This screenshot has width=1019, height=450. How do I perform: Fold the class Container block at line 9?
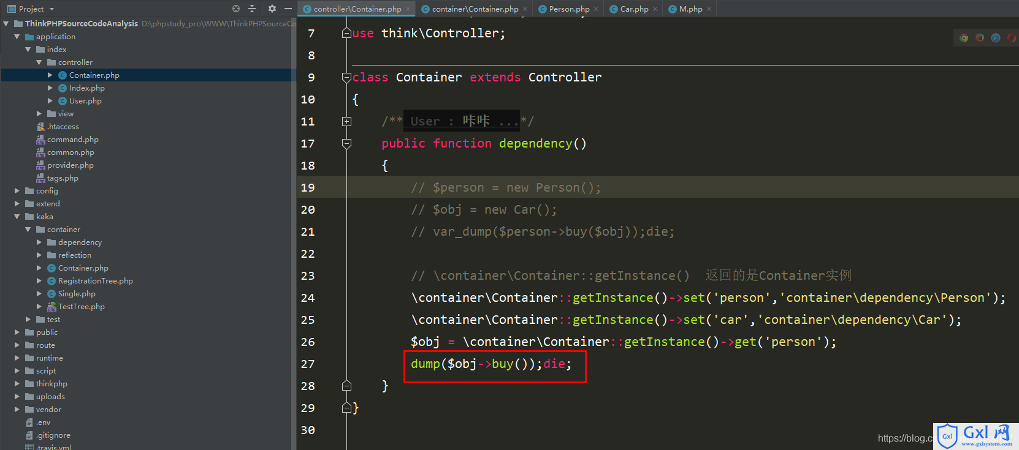point(346,77)
